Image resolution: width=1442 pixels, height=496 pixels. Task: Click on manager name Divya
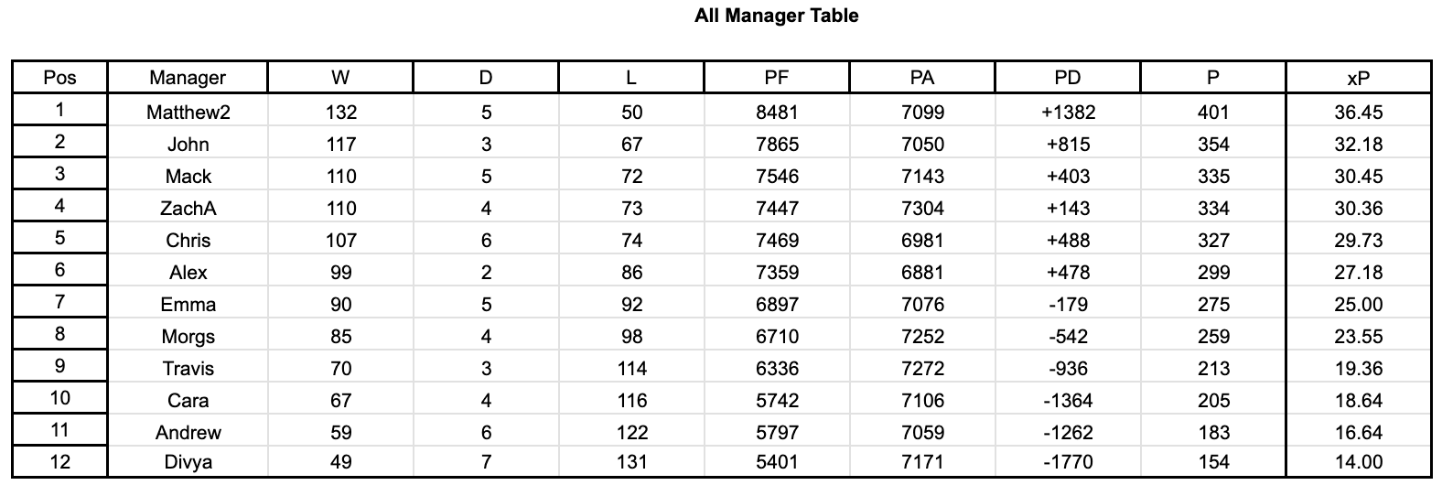pos(188,462)
